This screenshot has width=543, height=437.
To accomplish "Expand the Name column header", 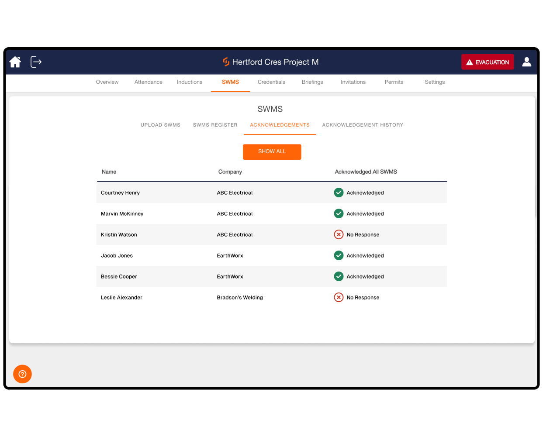I will point(109,172).
